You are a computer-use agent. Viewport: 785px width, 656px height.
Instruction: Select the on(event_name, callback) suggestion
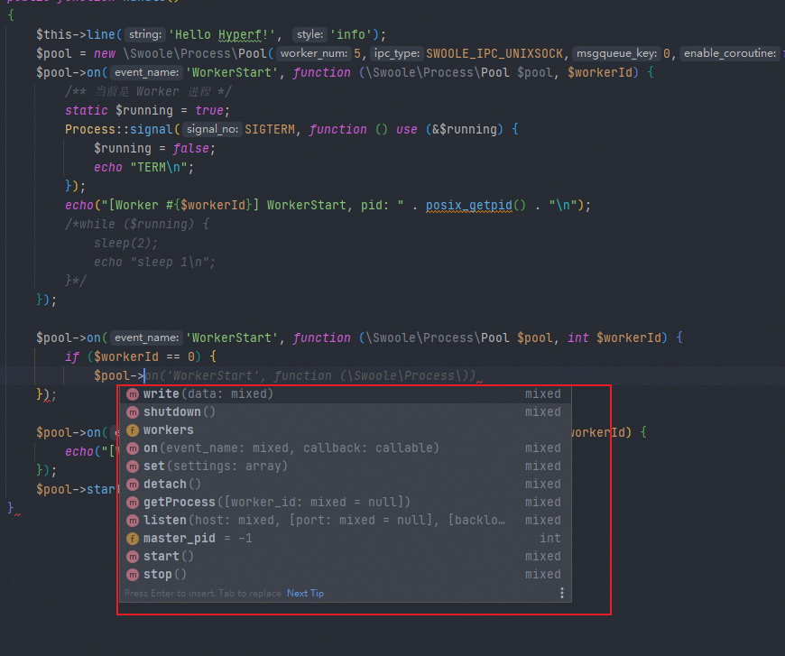pos(346,448)
